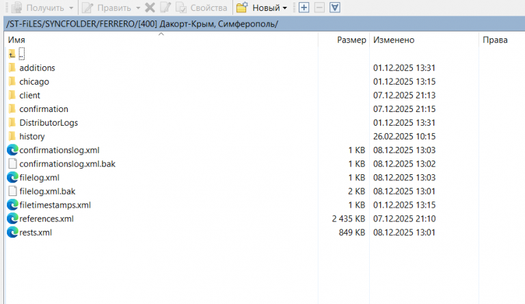The width and height of the screenshot is (525, 304).
Task: Click the Новый new folder button
Action: tap(257, 8)
